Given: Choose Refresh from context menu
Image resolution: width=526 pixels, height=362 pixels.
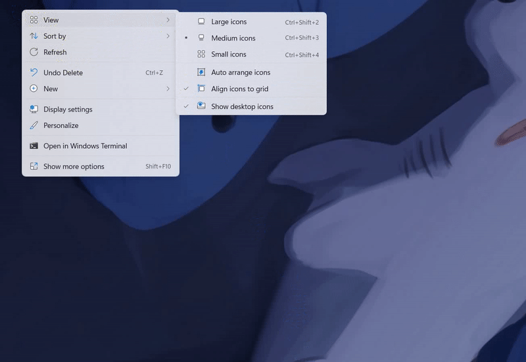Looking at the screenshot, I should coord(101,52).
